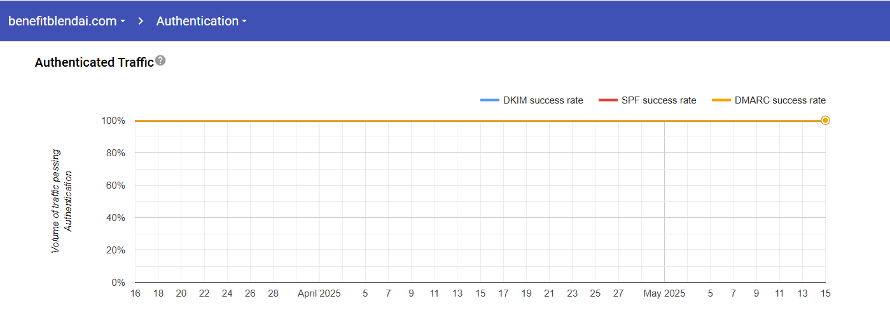Click the May 2025 axis label
The height and width of the screenshot is (329, 890).
[x=664, y=293]
